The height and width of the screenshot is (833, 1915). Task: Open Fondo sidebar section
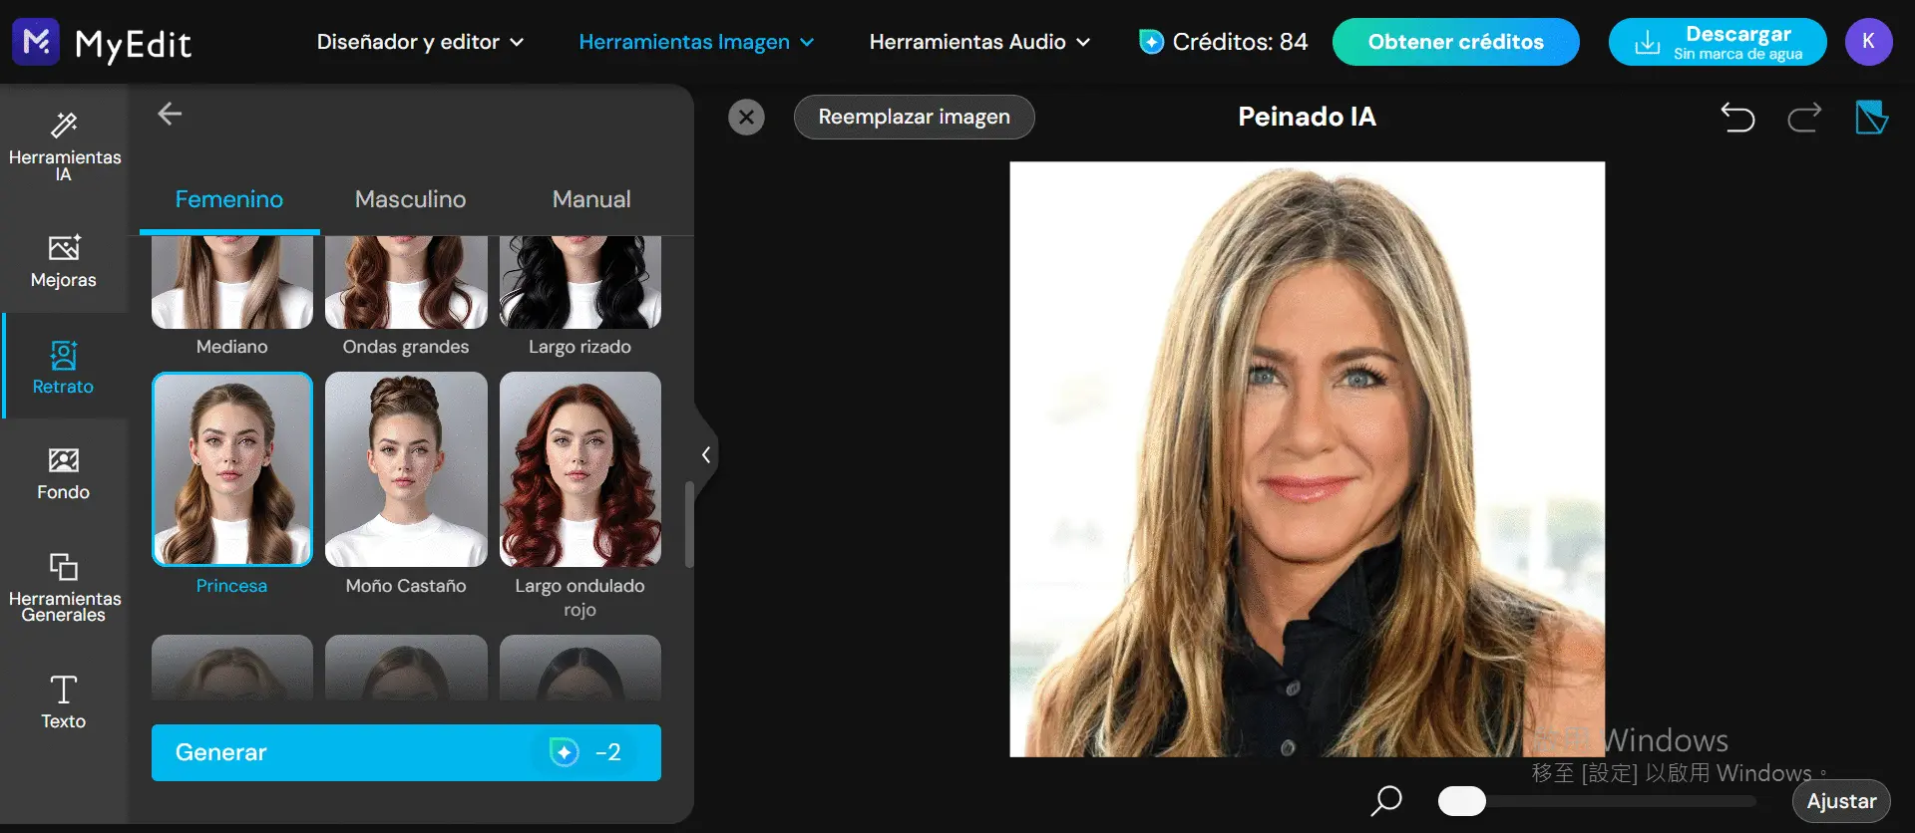pos(64,473)
